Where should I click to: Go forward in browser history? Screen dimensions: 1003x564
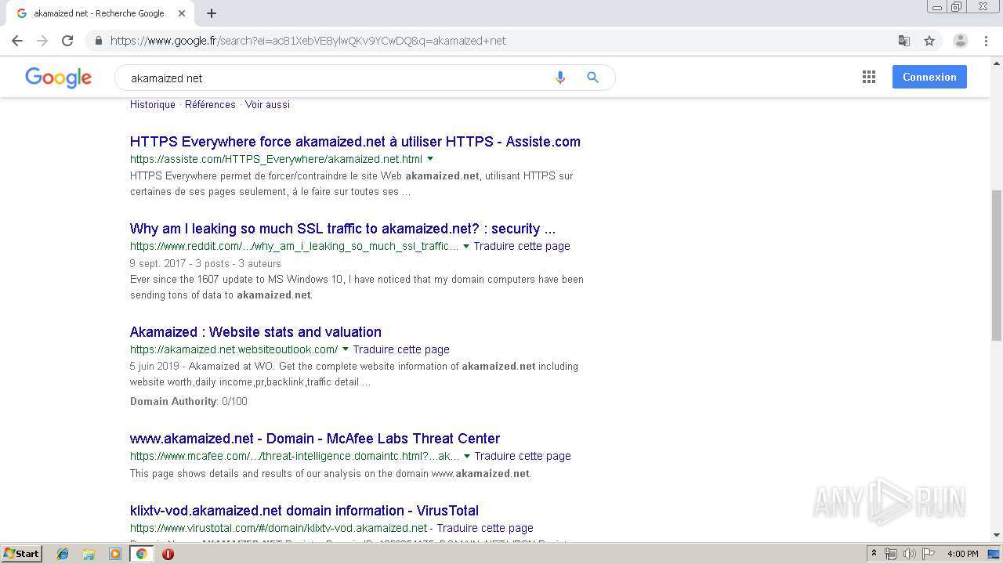42,41
